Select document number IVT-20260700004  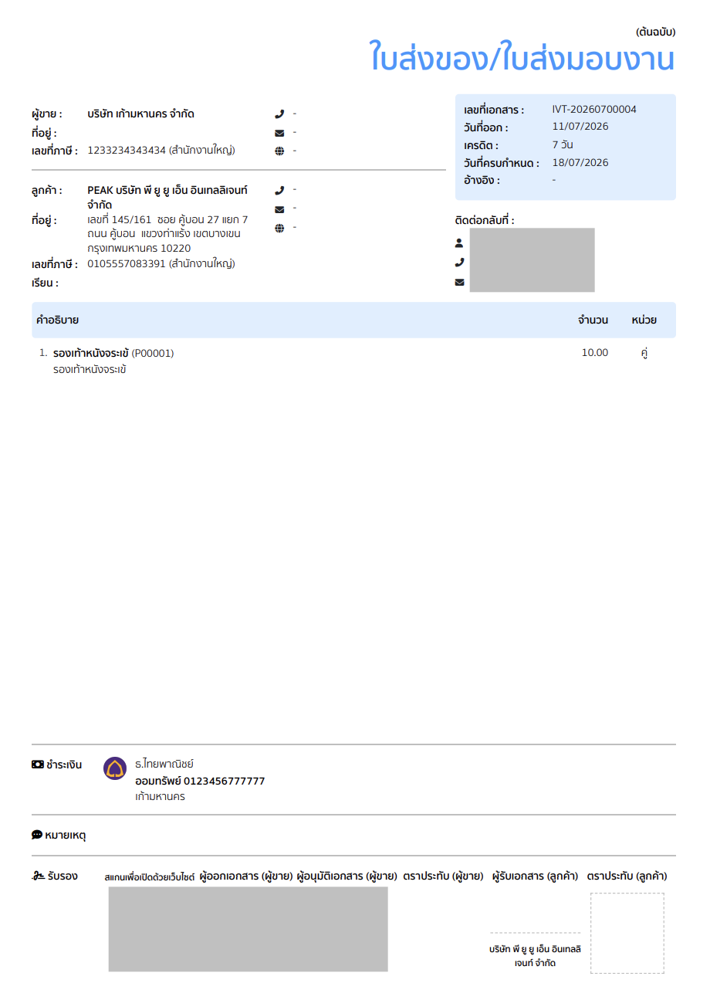point(594,110)
